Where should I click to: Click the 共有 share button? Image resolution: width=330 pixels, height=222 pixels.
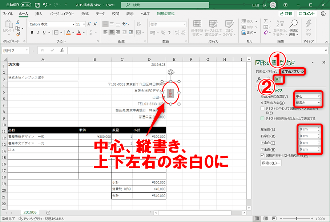[286, 14]
